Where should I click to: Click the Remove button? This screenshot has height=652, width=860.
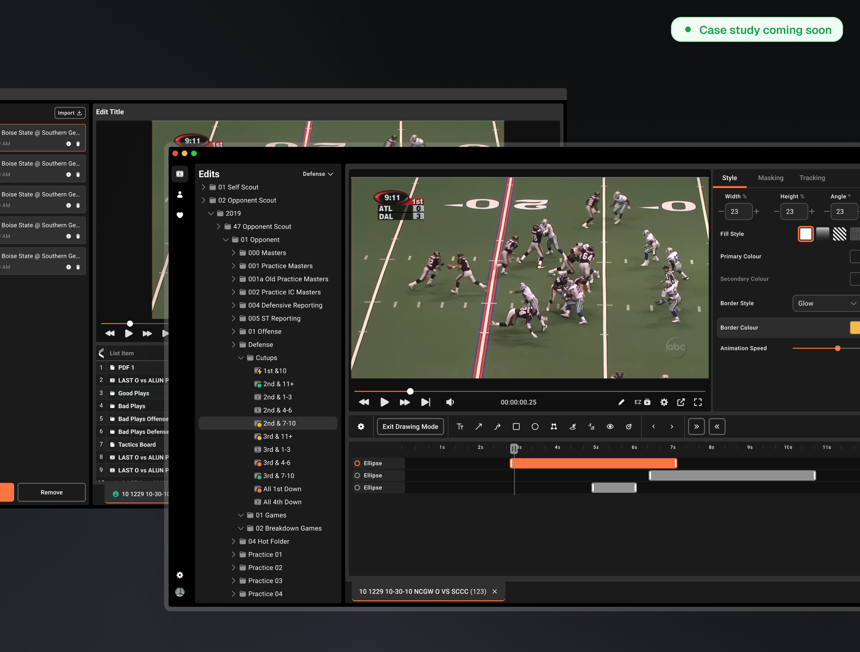(x=51, y=492)
